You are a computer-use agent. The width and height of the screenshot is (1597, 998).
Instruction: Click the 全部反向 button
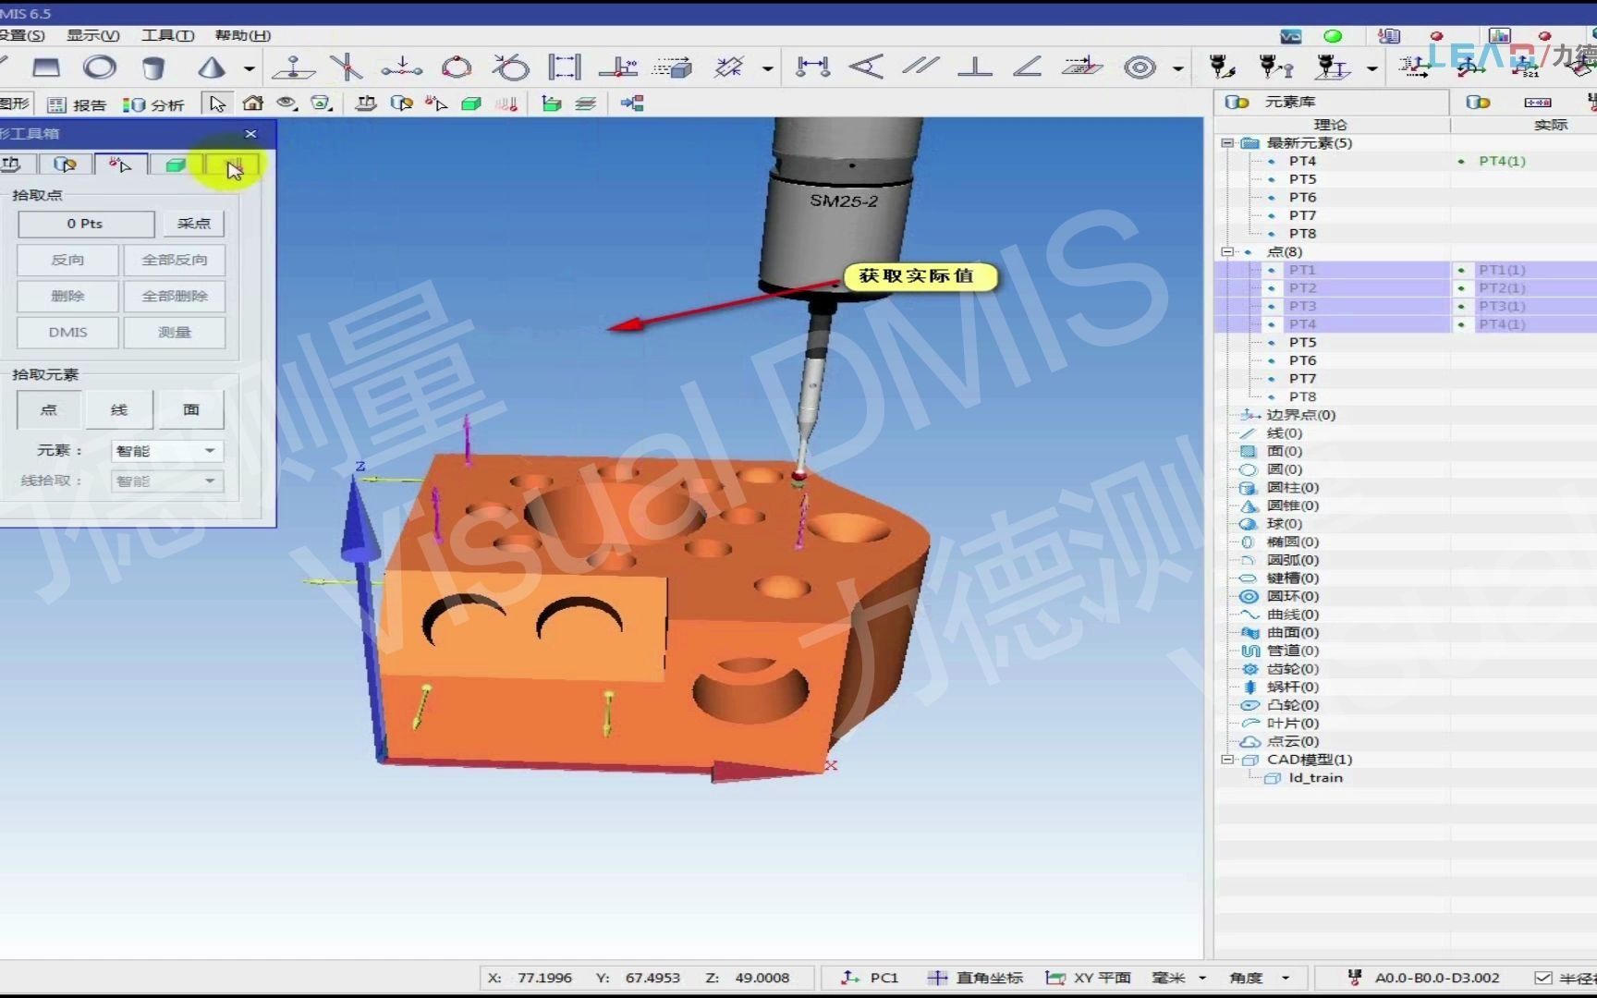point(175,260)
